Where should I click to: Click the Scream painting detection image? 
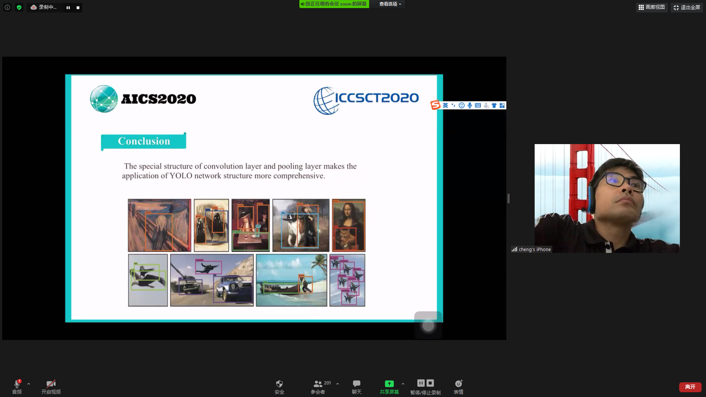(160, 225)
